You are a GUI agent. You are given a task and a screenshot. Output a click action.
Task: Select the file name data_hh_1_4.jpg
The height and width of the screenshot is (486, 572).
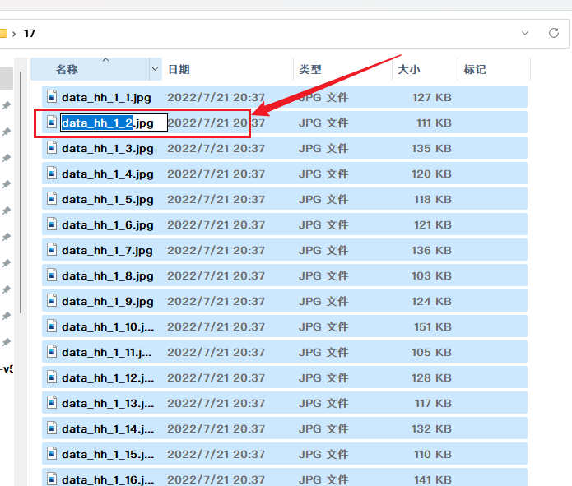click(x=108, y=174)
